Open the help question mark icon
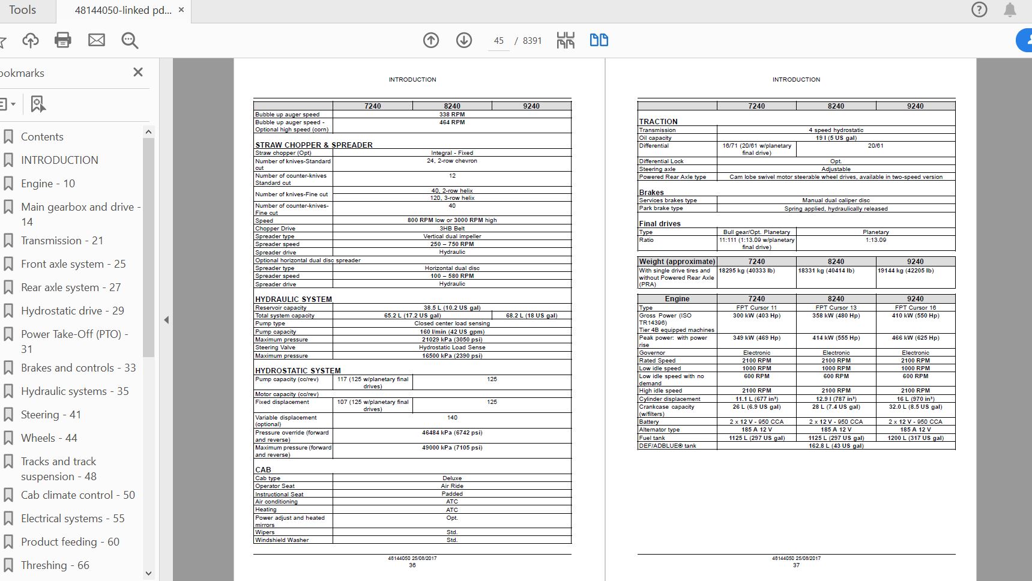1032x581 pixels. coord(979,10)
